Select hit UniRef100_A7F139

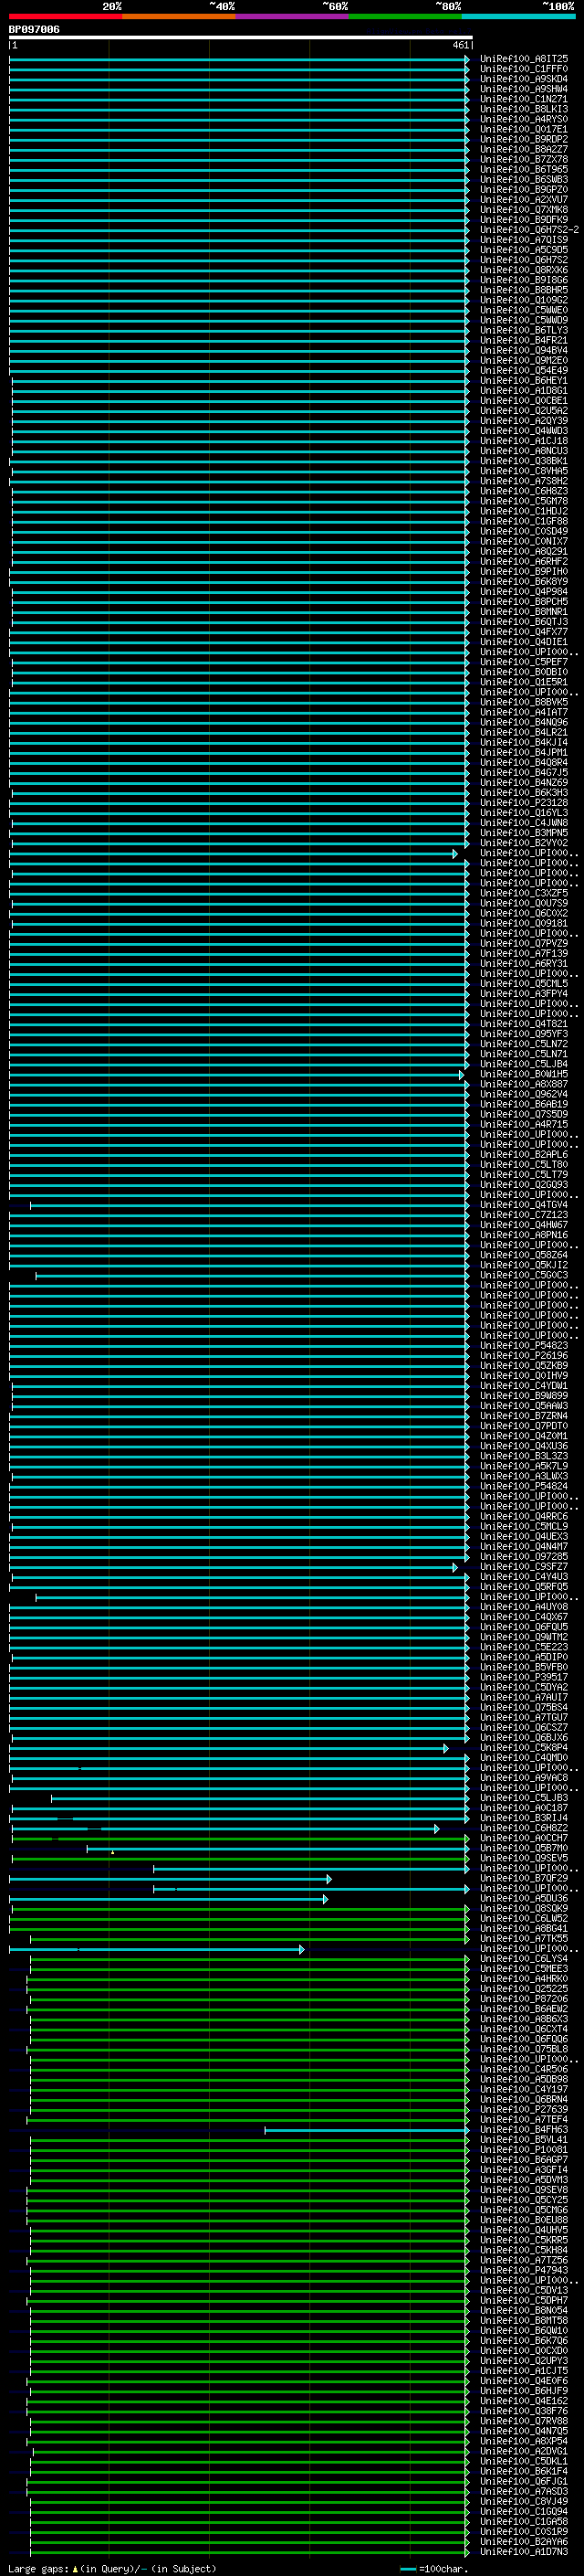click(524, 954)
